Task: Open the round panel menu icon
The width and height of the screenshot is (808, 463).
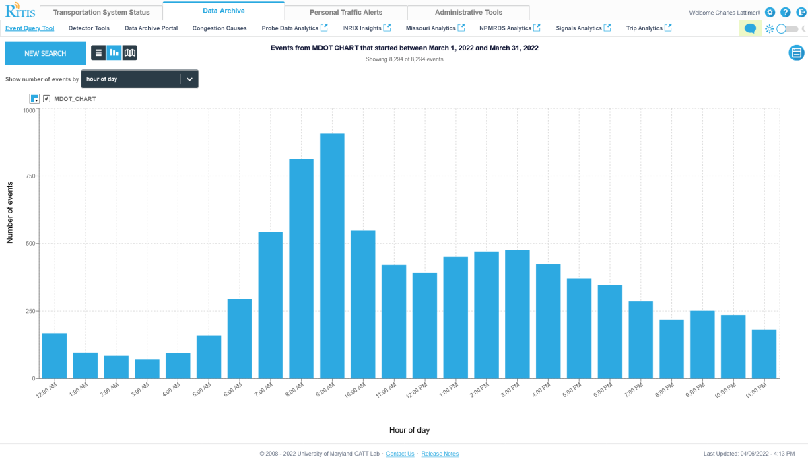Action: tap(796, 52)
